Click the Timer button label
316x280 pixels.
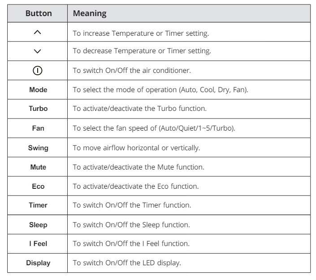[38, 205]
